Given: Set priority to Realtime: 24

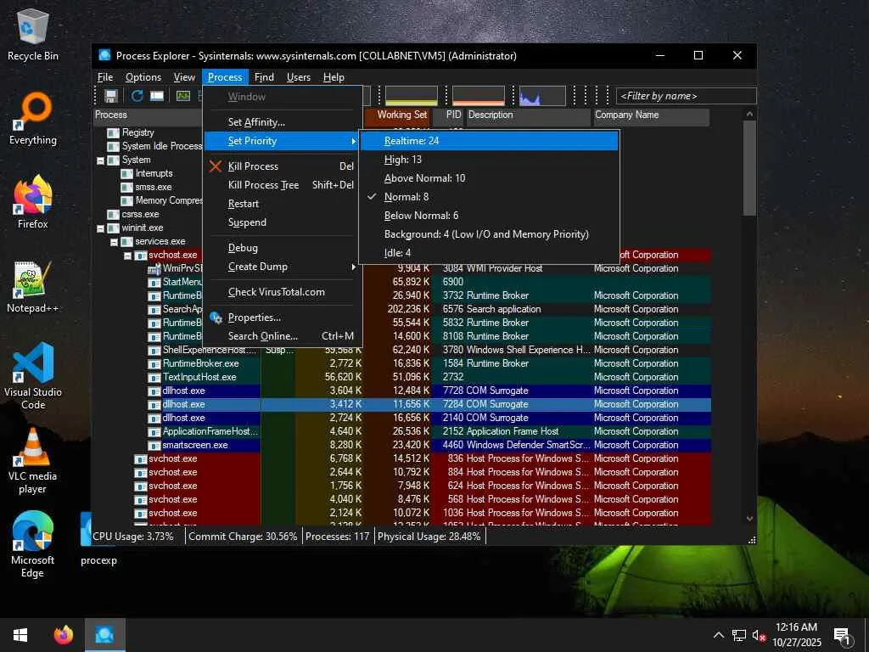Looking at the screenshot, I should pyautogui.click(x=489, y=141).
